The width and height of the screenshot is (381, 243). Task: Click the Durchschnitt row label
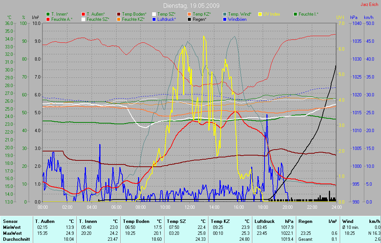pyautogui.click(x=16, y=239)
